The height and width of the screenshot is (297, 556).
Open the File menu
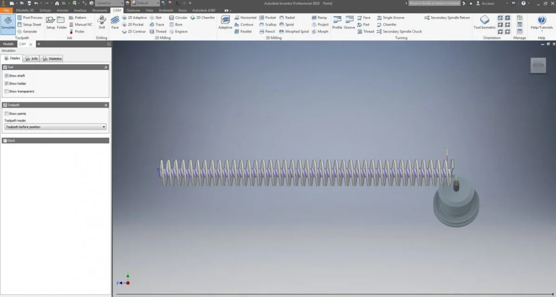pyautogui.click(x=7, y=10)
